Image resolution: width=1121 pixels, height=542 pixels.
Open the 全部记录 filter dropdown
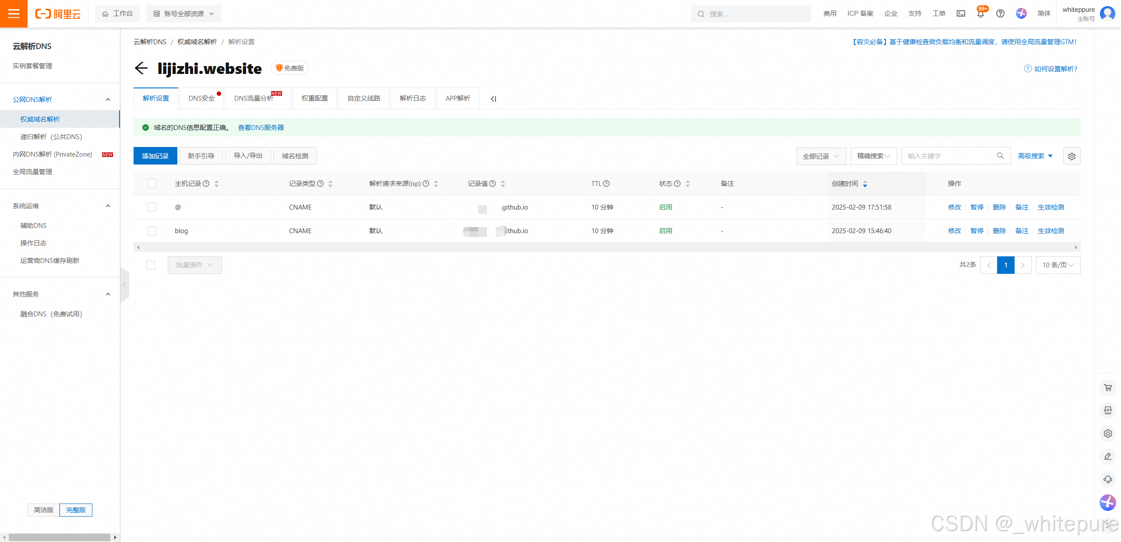tap(821, 156)
